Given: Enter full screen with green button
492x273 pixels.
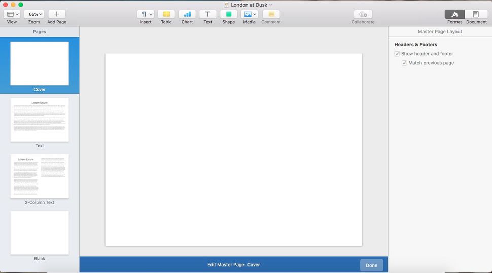Looking at the screenshot, I should pyautogui.click(x=21, y=5).
